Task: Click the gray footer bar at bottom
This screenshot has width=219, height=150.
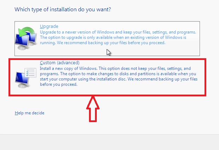Action: coord(109,142)
